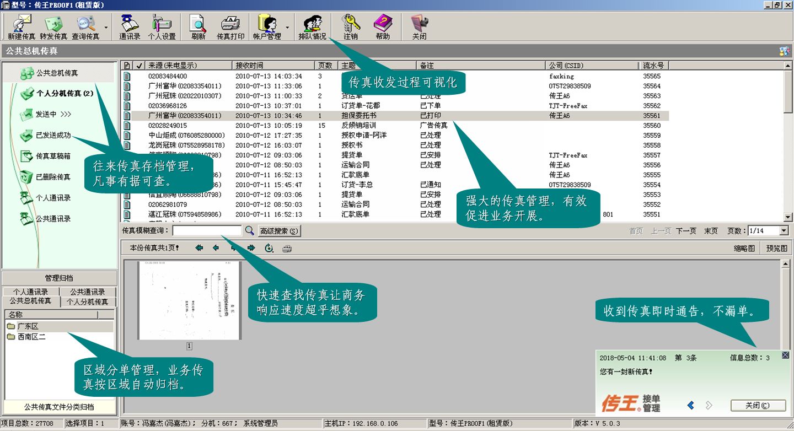Click the 管理归档 button
794x431 pixels.
(x=59, y=278)
